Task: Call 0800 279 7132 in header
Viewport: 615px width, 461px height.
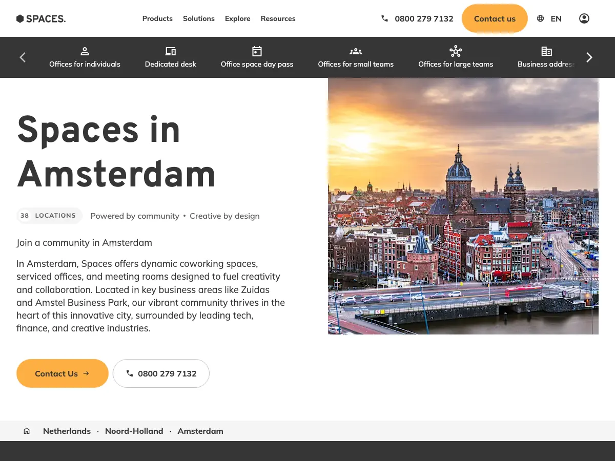Action: (424, 18)
